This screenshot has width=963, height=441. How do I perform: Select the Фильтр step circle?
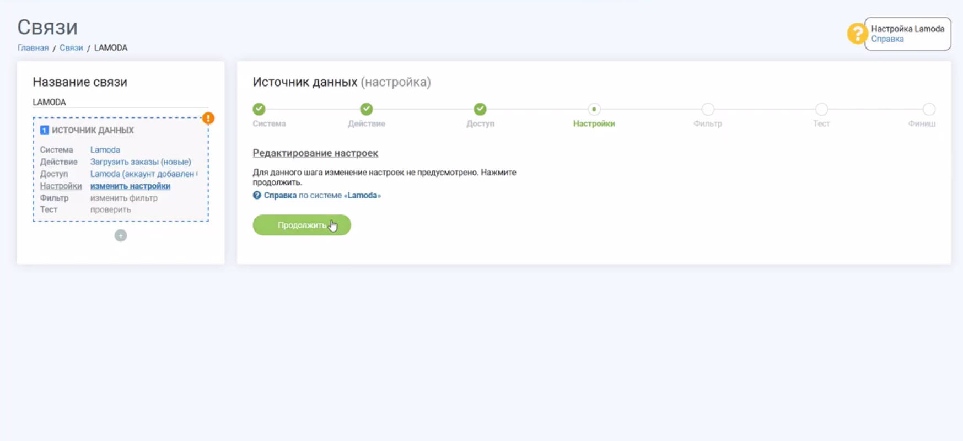708,109
